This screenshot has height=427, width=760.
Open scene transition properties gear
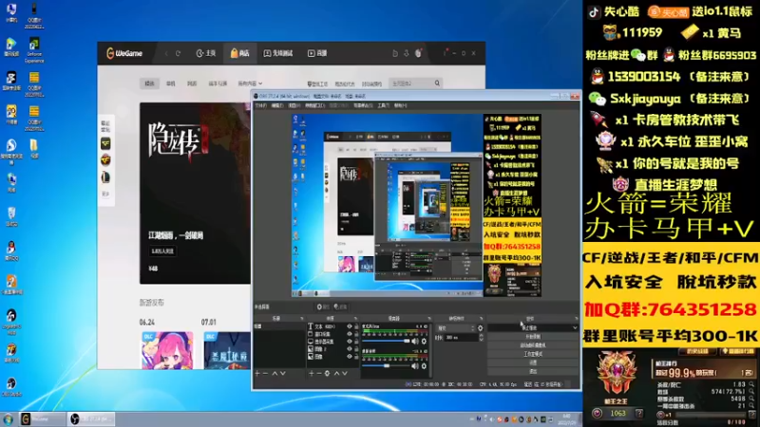point(481,328)
